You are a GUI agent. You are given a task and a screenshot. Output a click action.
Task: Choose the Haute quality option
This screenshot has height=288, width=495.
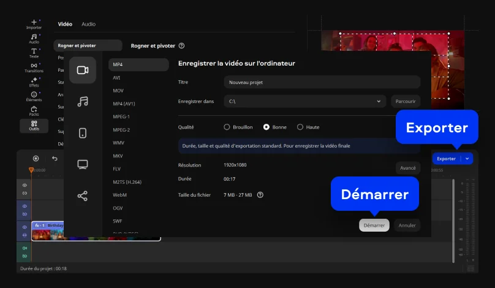pyautogui.click(x=300, y=127)
